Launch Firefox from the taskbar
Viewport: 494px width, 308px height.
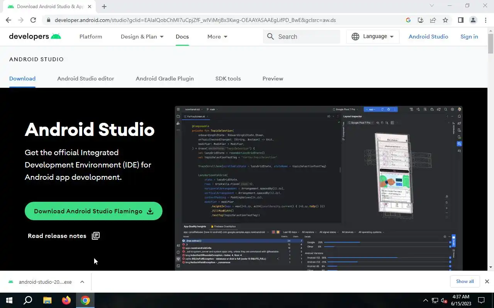click(x=66, y=300)
